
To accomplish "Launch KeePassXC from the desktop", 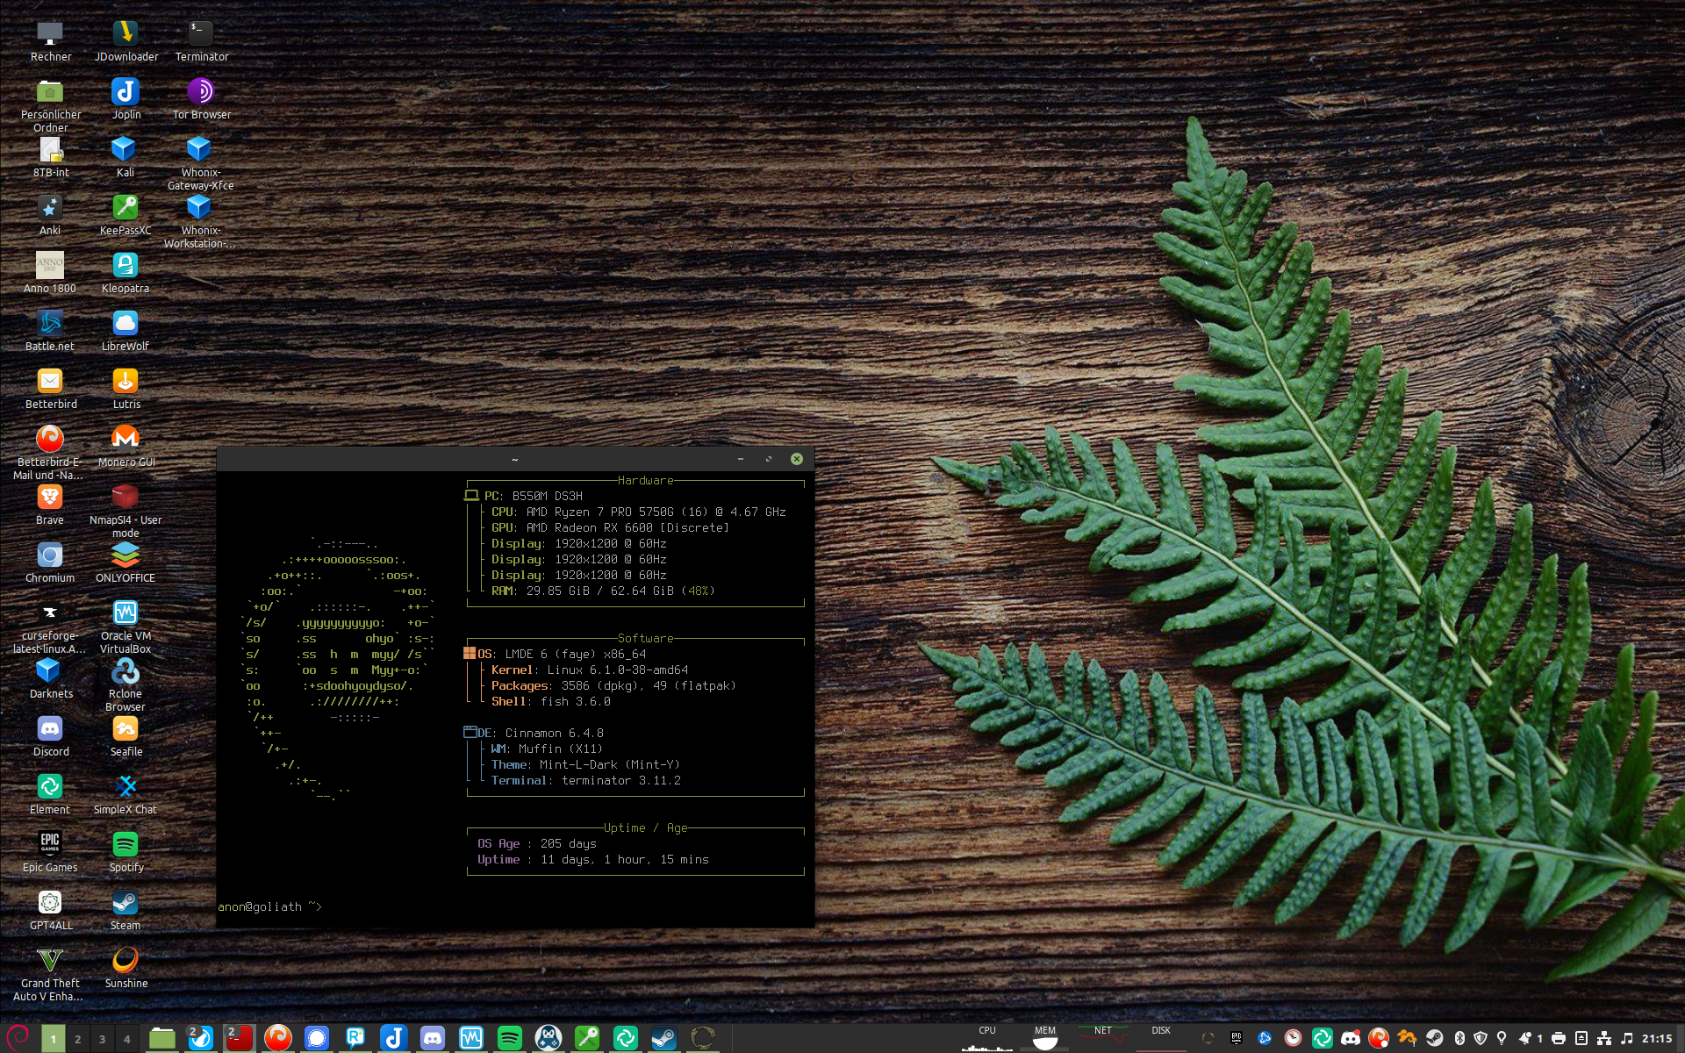I will 125,208.
